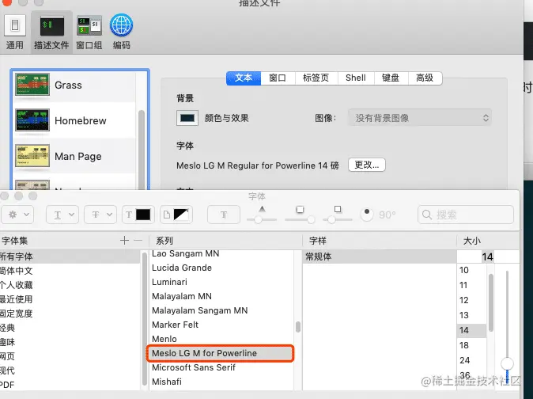Viewport: 533px width, 399px height.
Task: Select the 描述文件 profiles toolbar icon
Action: pos(51,32)
